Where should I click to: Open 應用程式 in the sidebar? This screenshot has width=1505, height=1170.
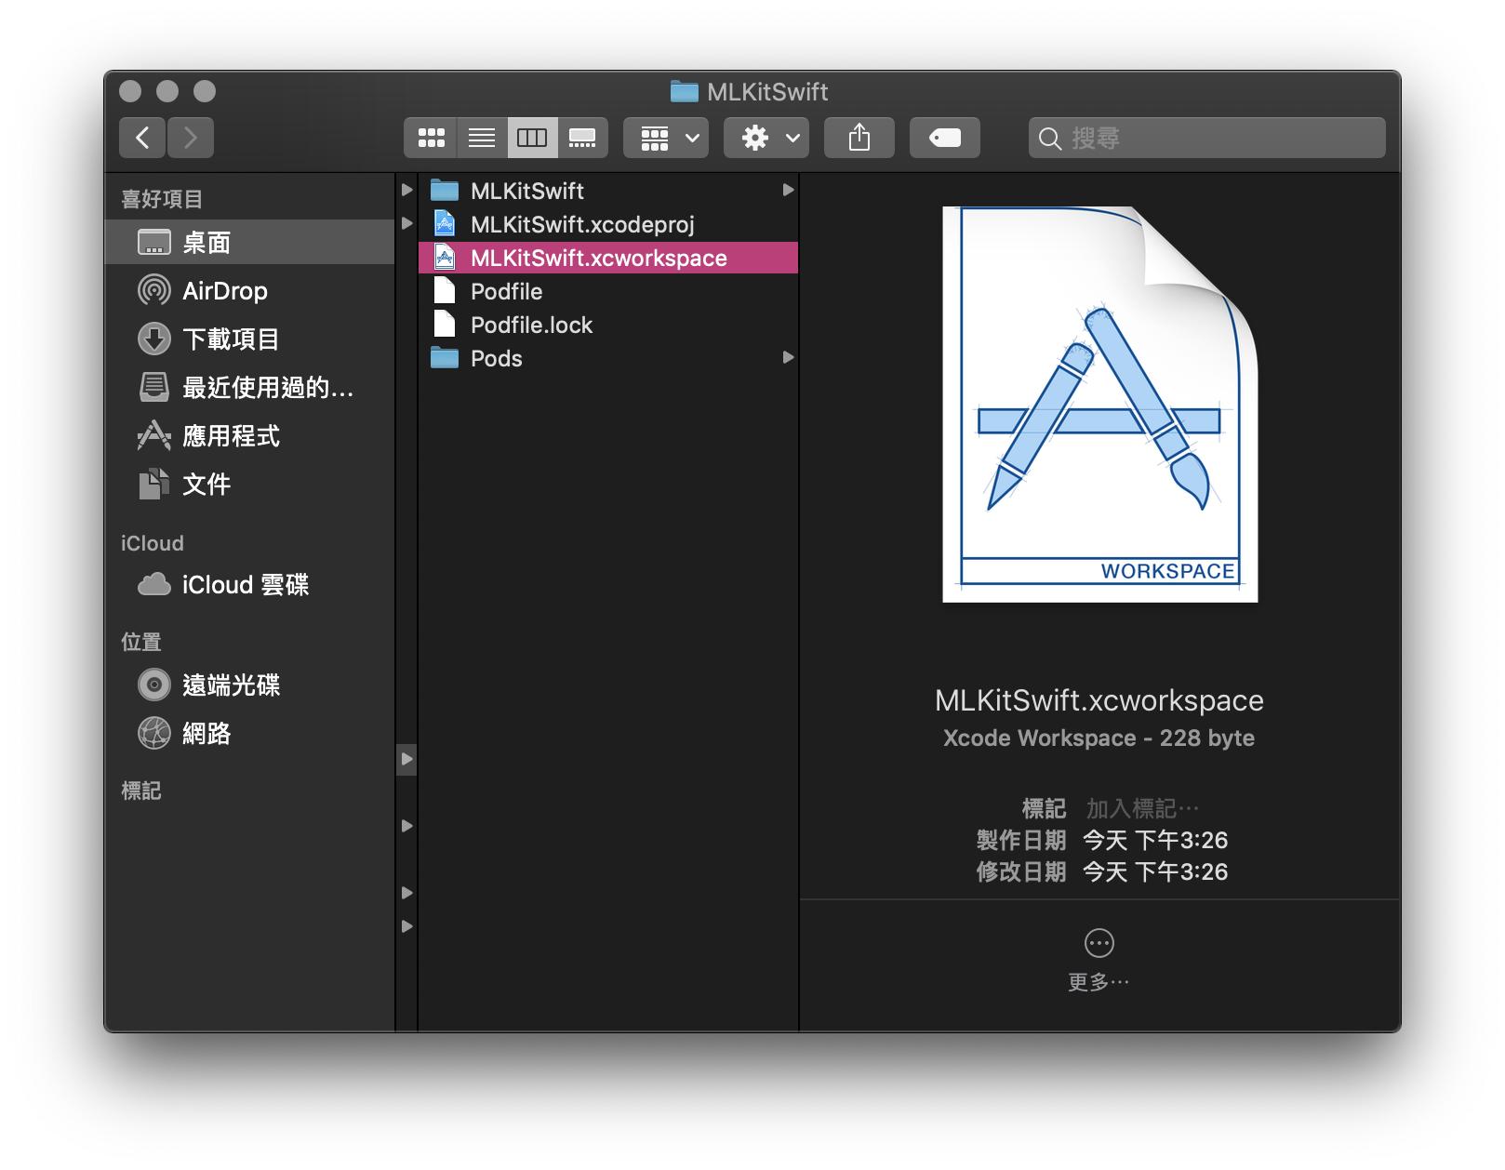(x=250, y=435)
